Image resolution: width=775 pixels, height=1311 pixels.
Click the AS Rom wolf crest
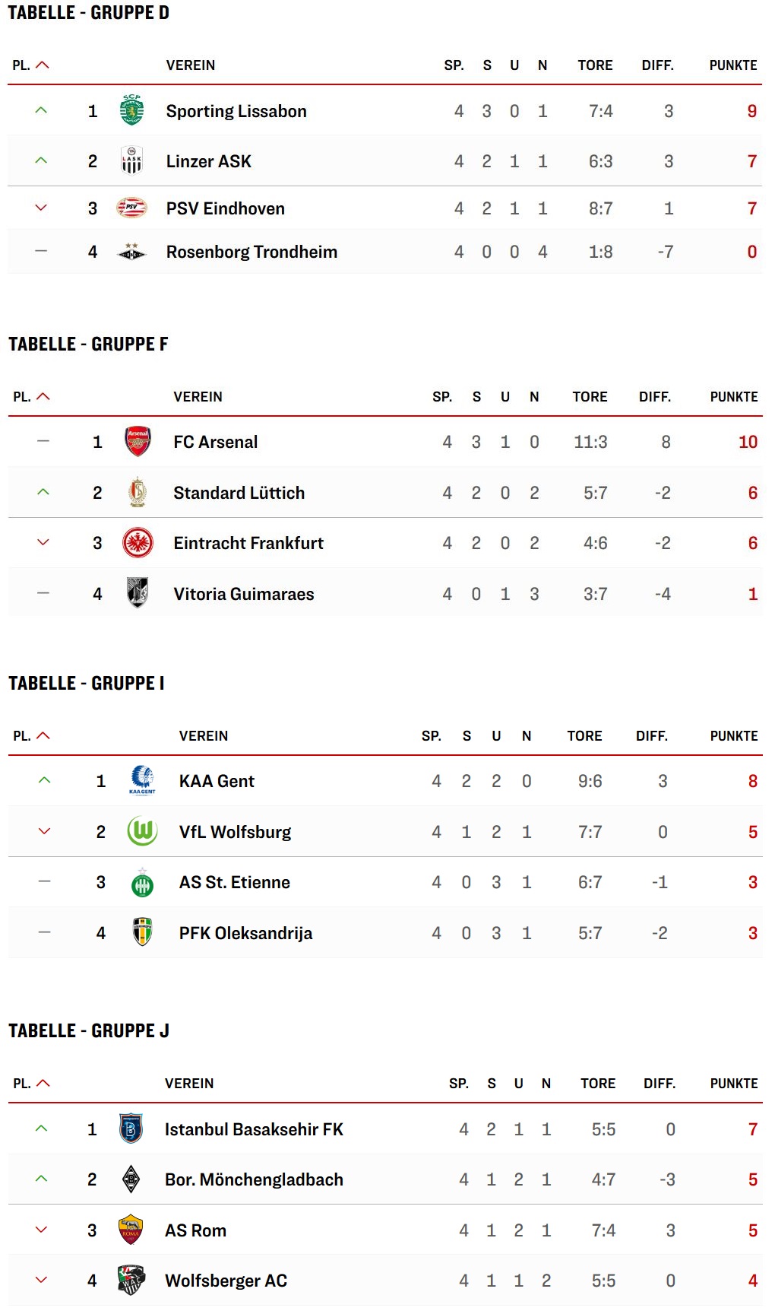131,1230
